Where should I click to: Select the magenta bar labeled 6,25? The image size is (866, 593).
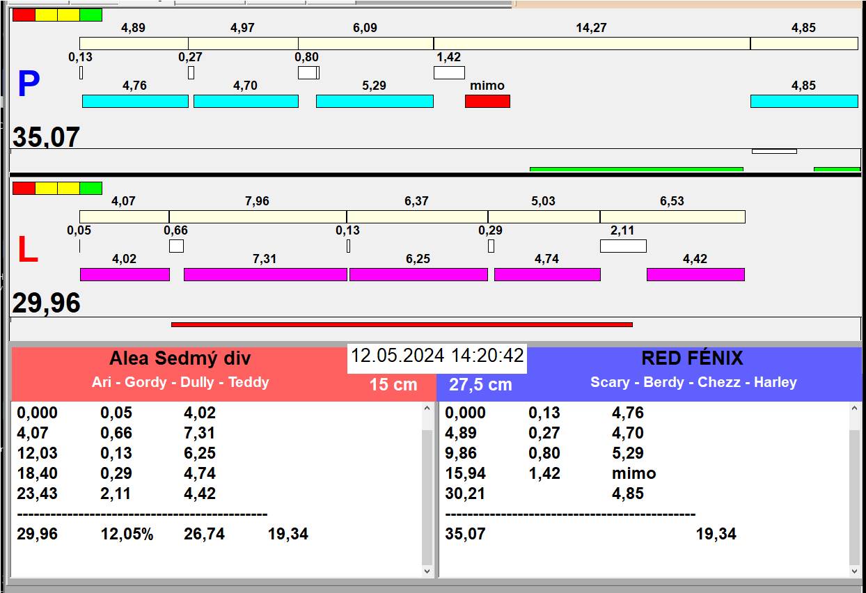point(418,274)
